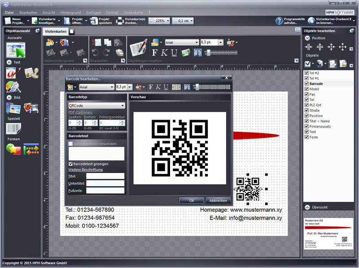Toggle the PLZ Ort object checkbox
359x268 pixels.
[306, 105]
